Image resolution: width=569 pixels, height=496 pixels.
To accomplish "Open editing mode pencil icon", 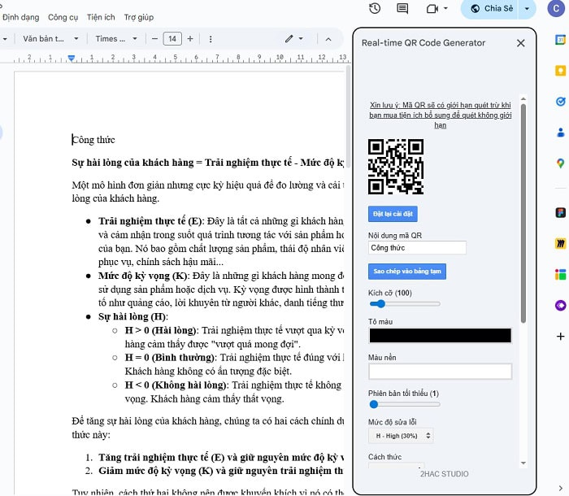I will point(289,38).
